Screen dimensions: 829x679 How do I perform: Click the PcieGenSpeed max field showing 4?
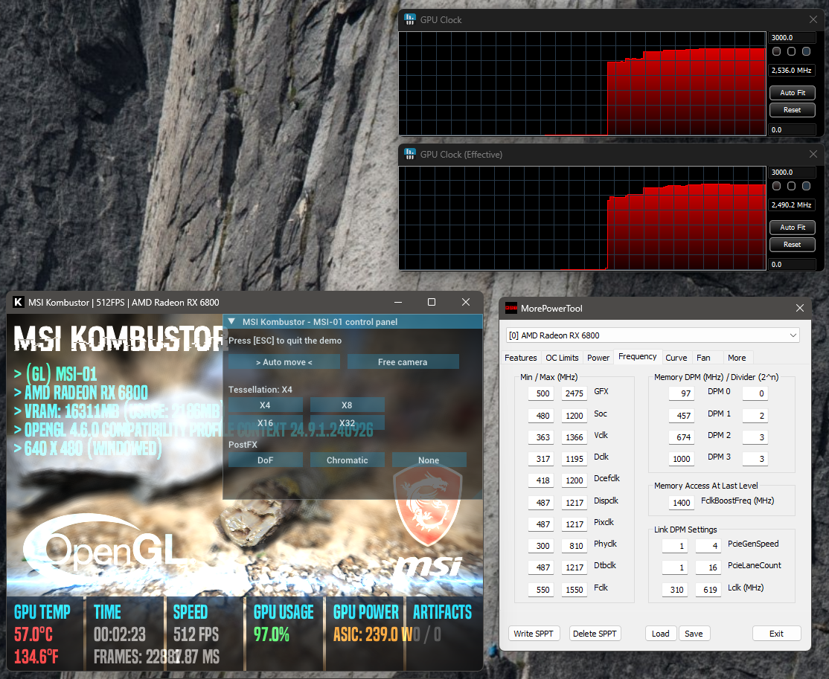[x=708, y=546]
